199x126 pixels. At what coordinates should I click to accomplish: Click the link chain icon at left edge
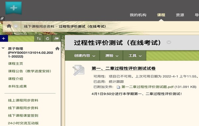click(2, 18)
